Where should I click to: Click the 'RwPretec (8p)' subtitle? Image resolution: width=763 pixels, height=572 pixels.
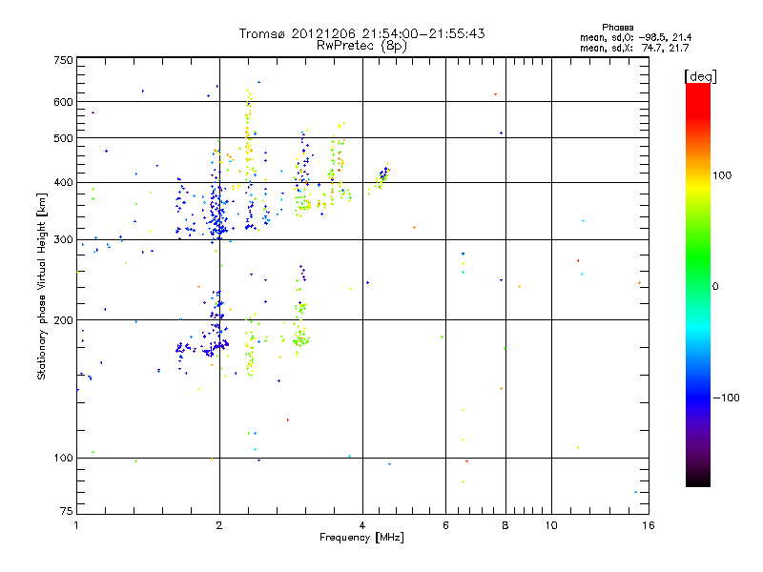click(361, 46)
